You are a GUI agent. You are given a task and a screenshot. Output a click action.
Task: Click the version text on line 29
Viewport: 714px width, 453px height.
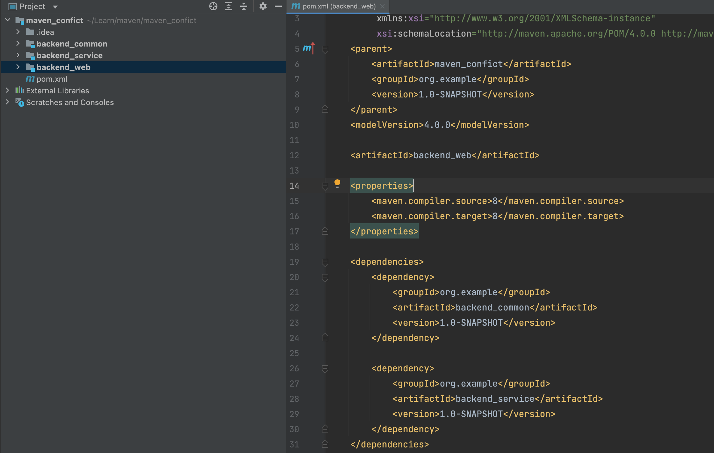point(471,414)
